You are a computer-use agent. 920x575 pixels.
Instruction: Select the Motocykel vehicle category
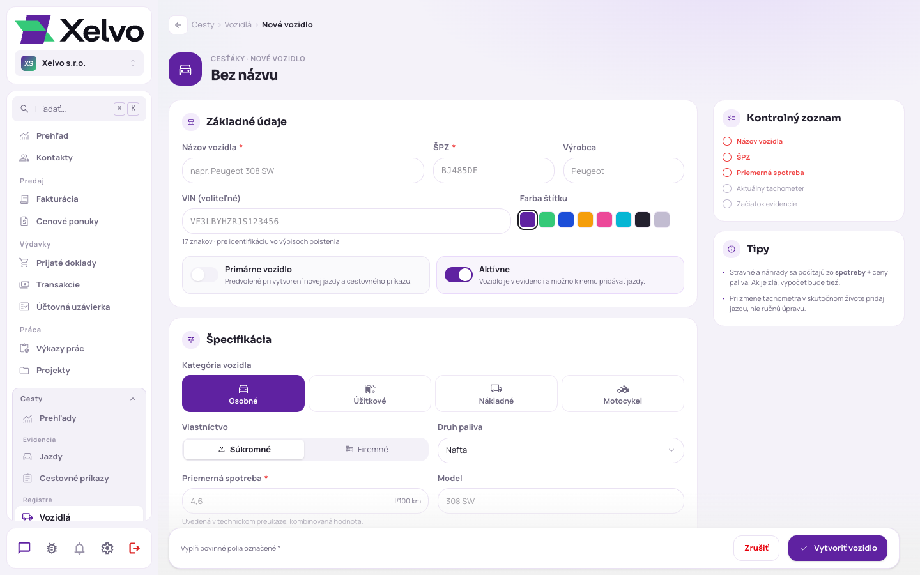623,394
